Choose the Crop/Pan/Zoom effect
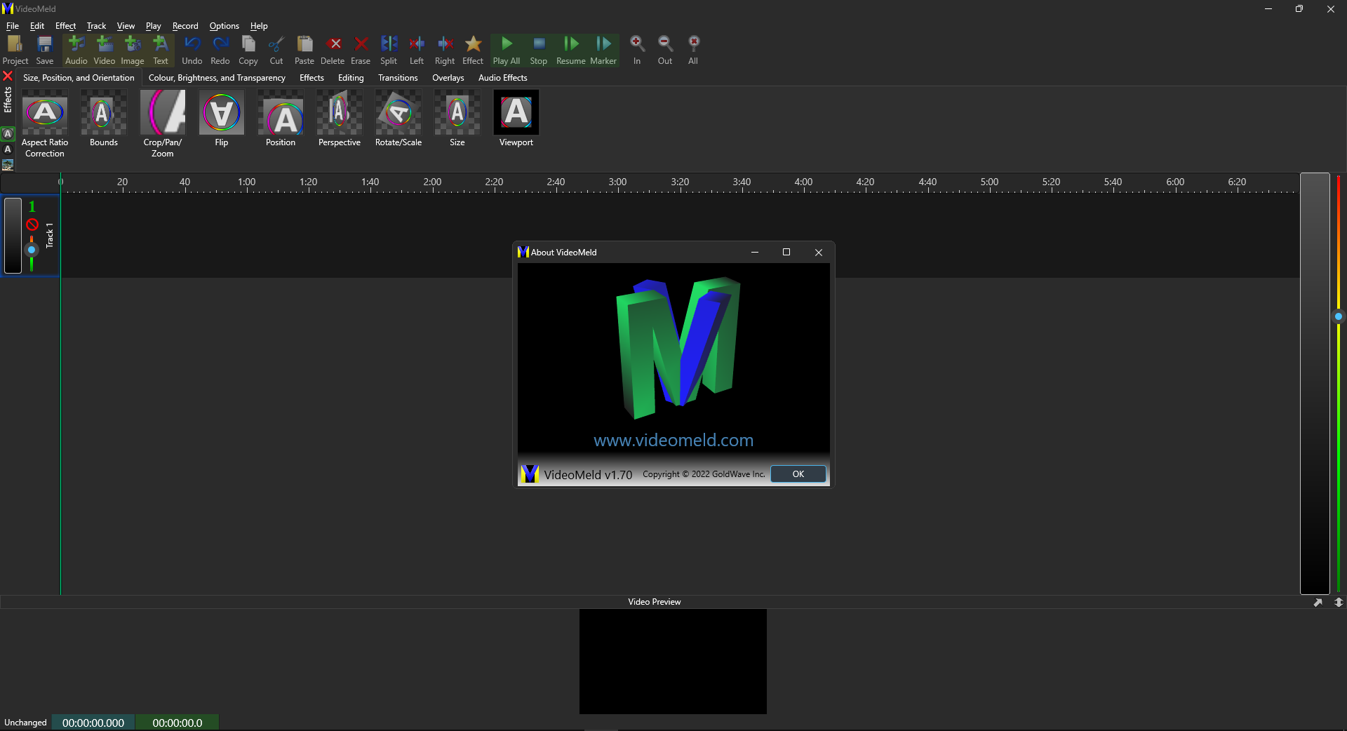 click(163, 123)
